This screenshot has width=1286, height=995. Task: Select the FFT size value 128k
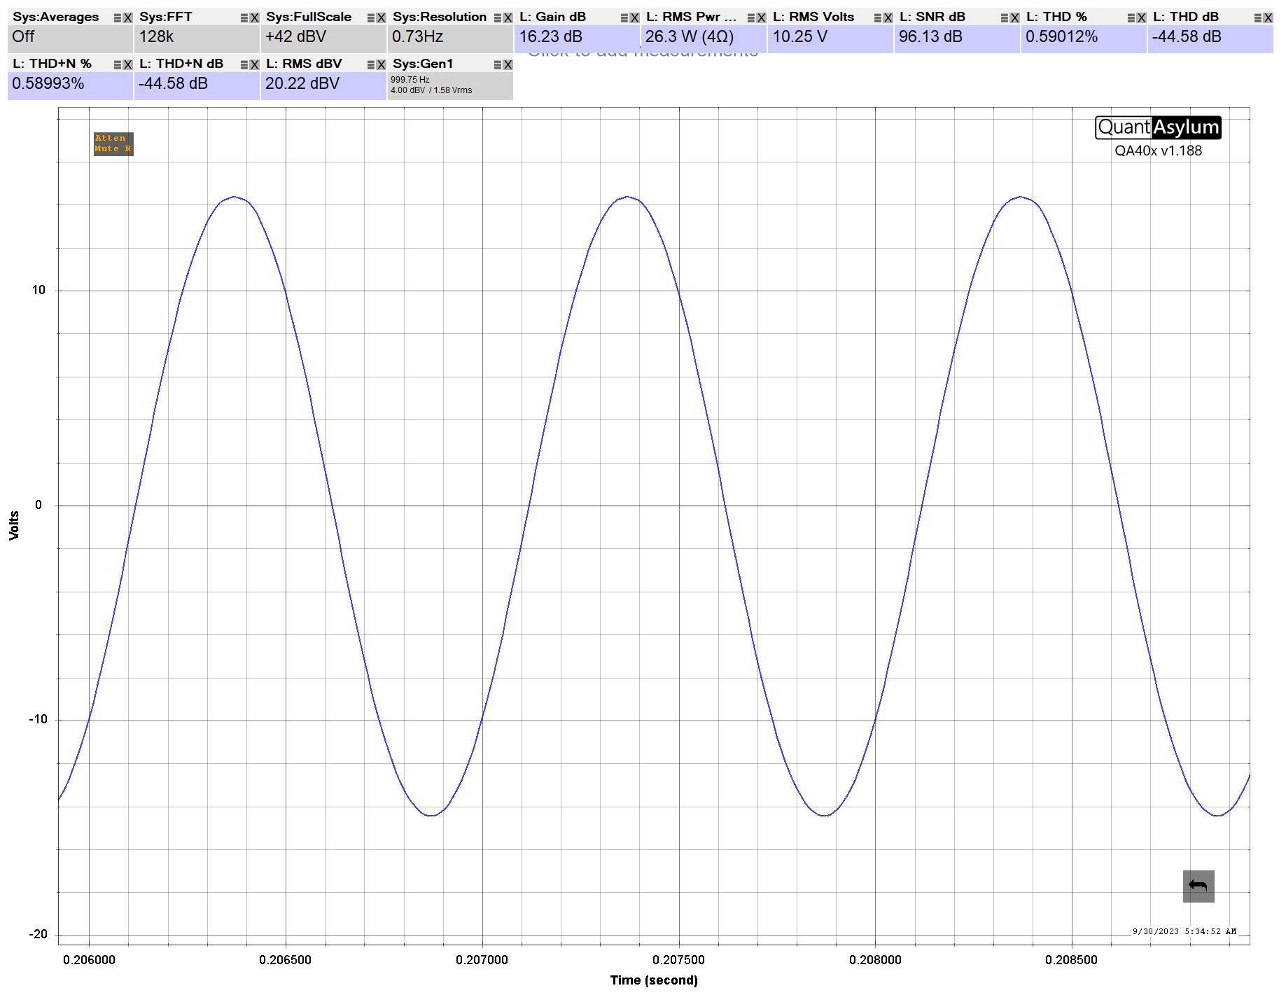tap(156, 36)
